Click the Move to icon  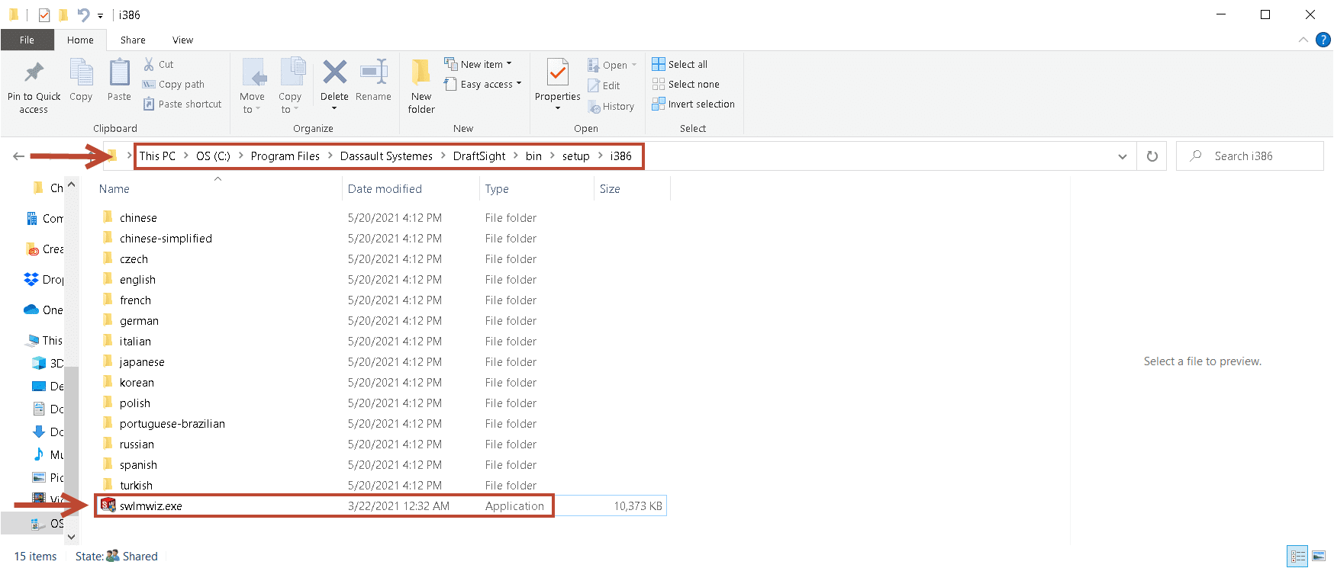[253, 73]
